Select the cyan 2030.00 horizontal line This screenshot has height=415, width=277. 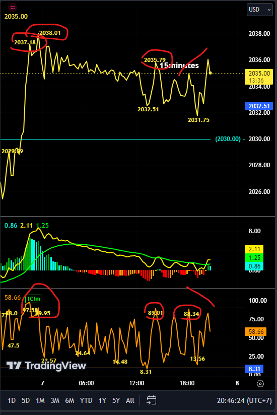105,139
